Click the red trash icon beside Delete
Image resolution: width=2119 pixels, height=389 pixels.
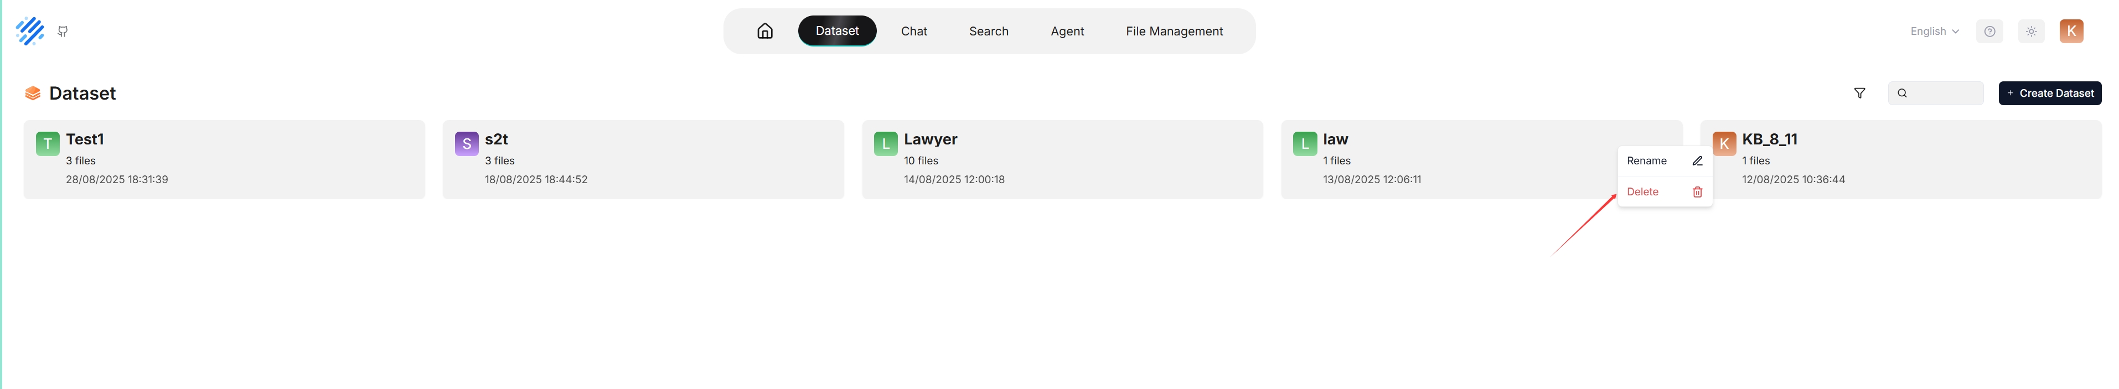pyautogui.click(x=1697, y=191)
